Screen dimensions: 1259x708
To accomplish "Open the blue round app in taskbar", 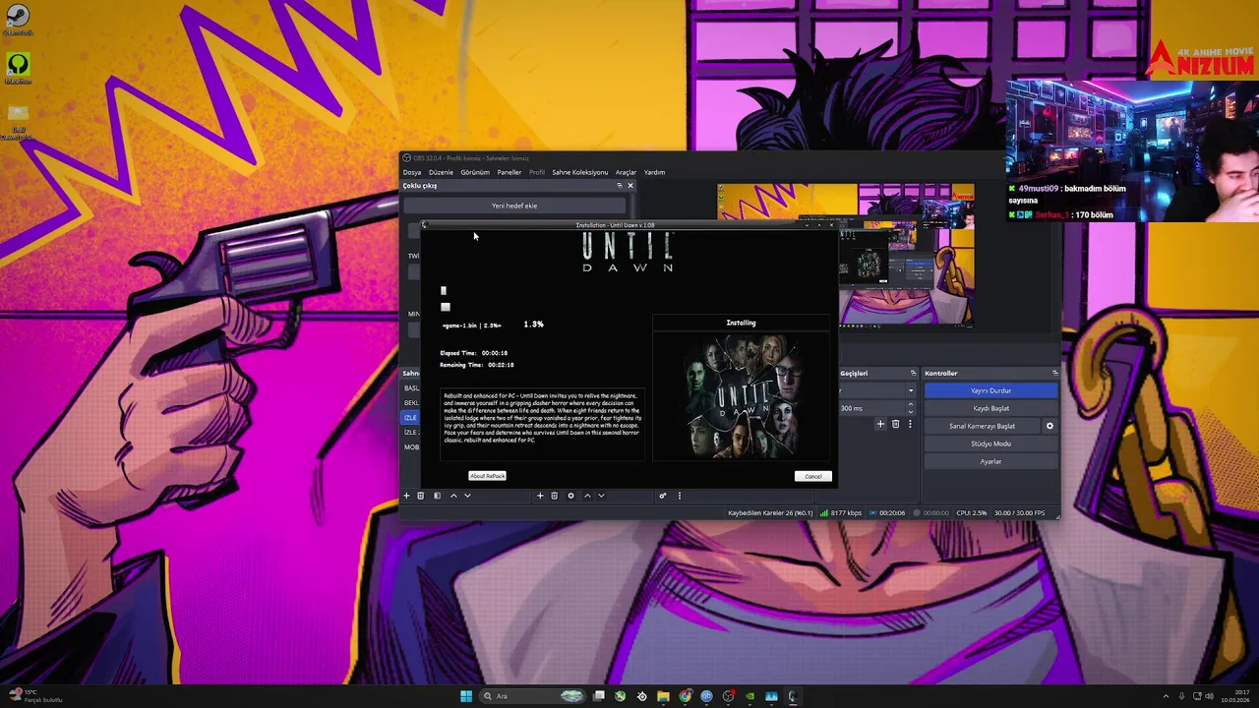I will coord(706,696).
